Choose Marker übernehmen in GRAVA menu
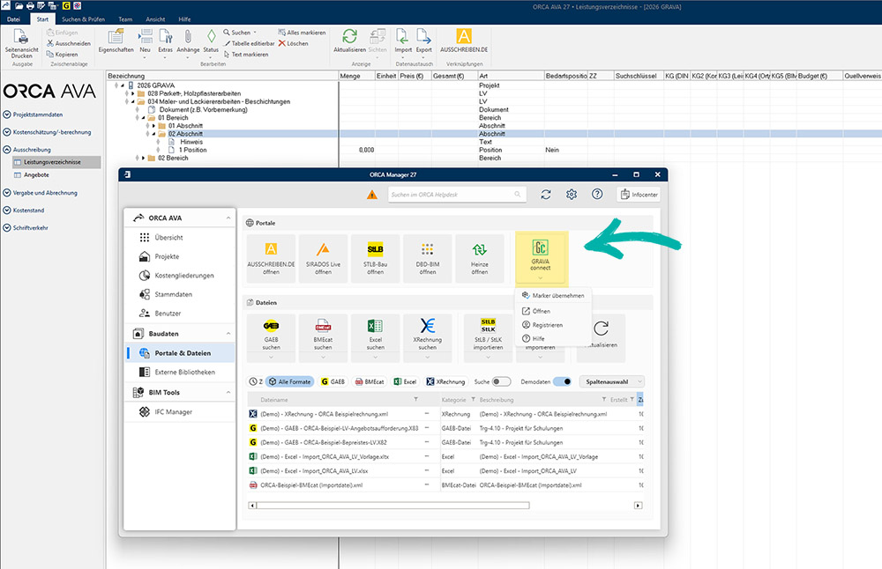Image resolution: width=882 pixels, height=569 pixels. [553, 295]
